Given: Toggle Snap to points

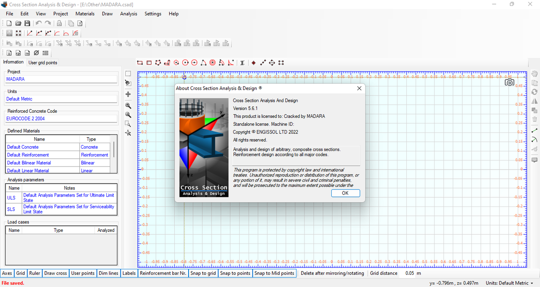Looking at the screenshot, I should coord(235,273).
